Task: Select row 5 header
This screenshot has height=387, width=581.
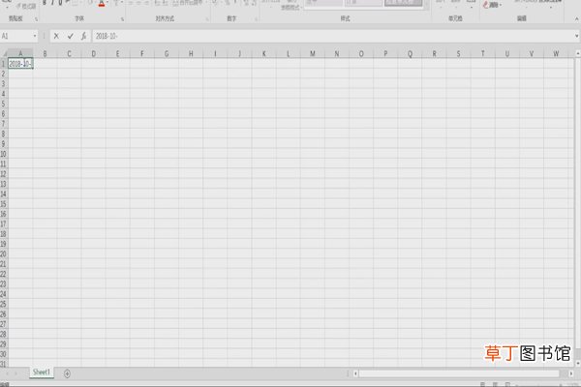Action: (4, 104)
